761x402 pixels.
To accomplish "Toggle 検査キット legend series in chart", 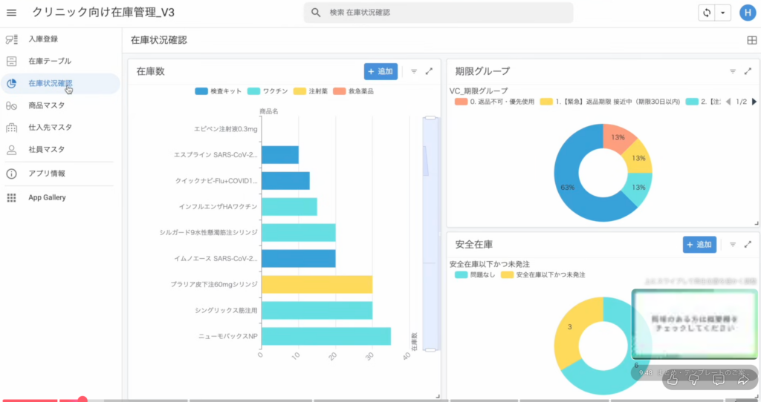I will [218, 91].
